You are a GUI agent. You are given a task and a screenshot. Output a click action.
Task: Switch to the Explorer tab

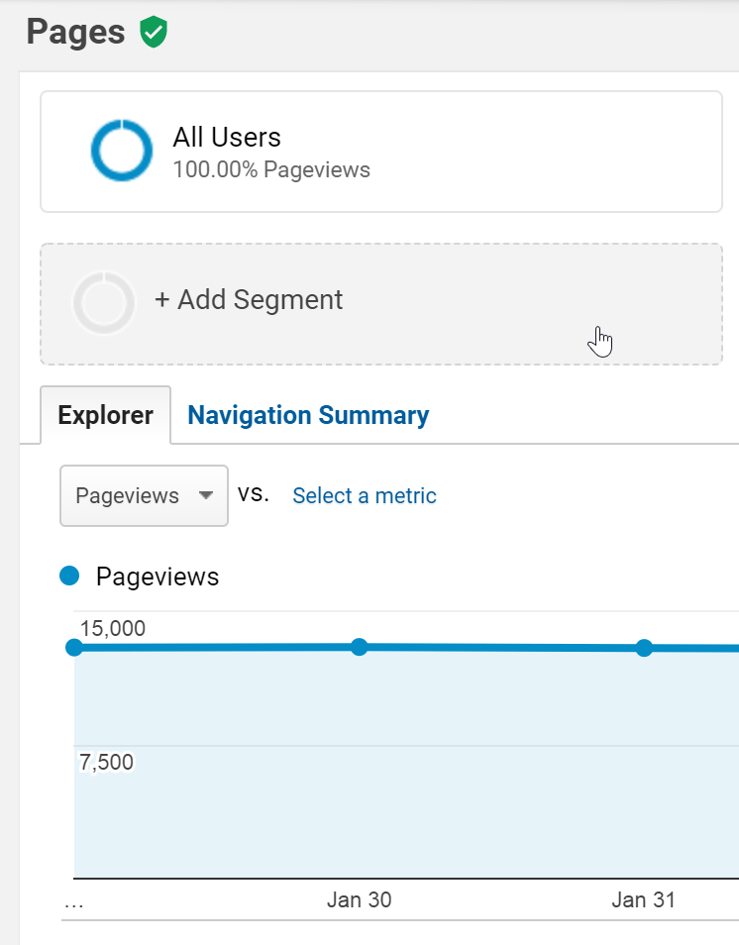[105, 415]
